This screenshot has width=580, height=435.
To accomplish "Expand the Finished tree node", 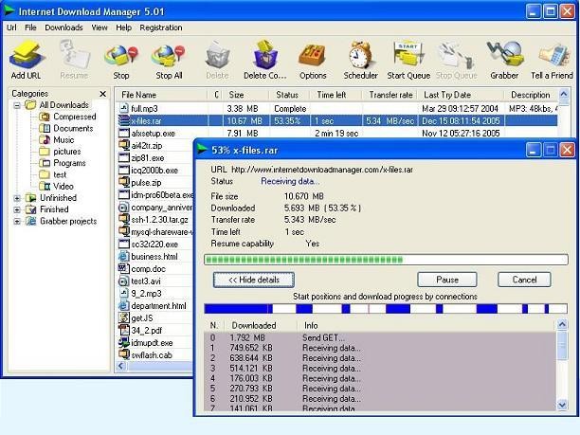I will point(17,209).
